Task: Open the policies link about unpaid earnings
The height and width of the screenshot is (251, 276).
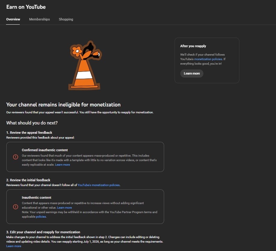Action: tap(41, 217)
